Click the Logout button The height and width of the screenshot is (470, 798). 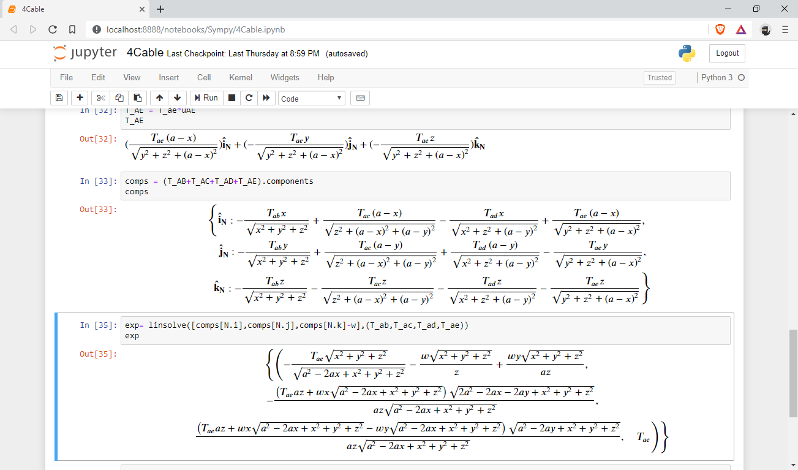coord(728,53)
